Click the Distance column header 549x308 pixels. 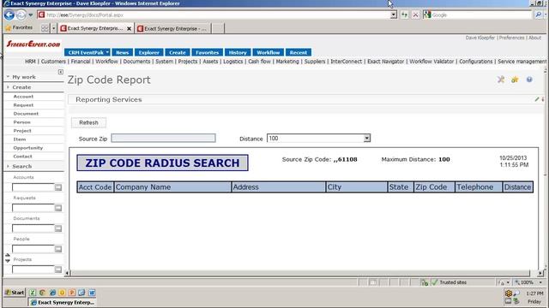click(517, 187)
